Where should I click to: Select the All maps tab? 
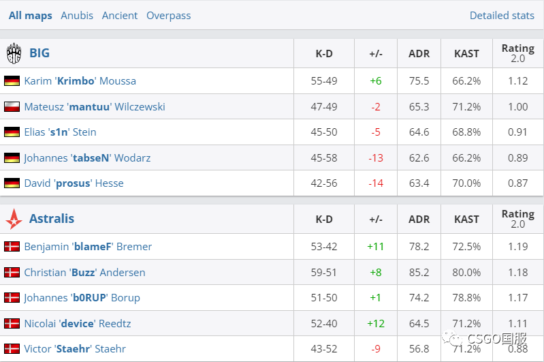[31, 15]
